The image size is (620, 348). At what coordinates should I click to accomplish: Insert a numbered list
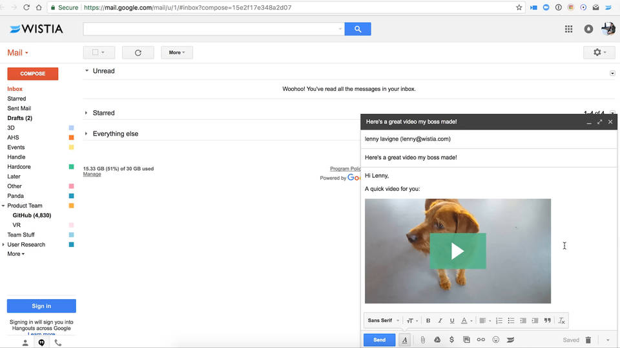(x=499, y=321)
